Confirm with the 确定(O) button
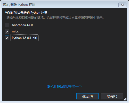Image resolution: width=129 pixels, height=103 pixels. [87, 96]
